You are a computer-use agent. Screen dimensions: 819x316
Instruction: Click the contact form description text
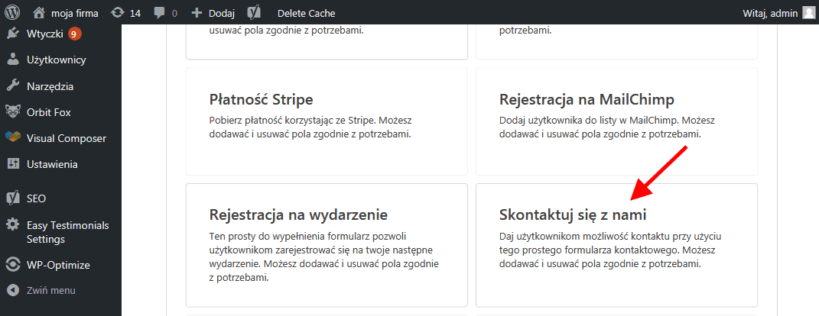[x=610, y=250]
